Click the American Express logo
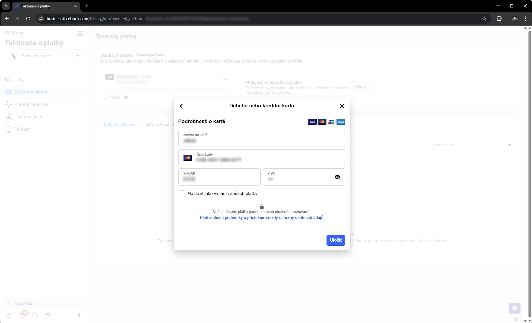Screen dimensions: 532x323 click(341, 122)
